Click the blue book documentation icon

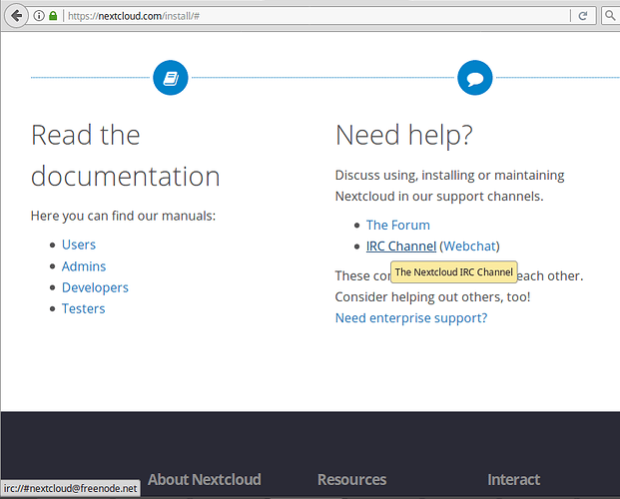coord(171,78)
